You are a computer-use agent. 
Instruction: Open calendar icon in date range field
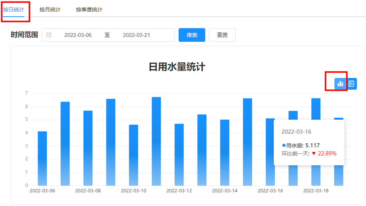tap(49, 35)
